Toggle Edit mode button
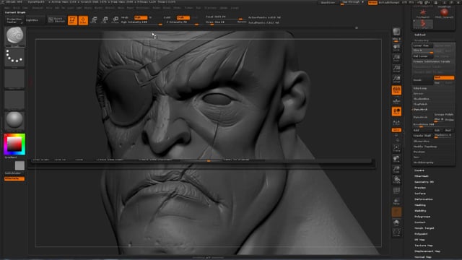The image size is (462, 260). pos(72,20)
